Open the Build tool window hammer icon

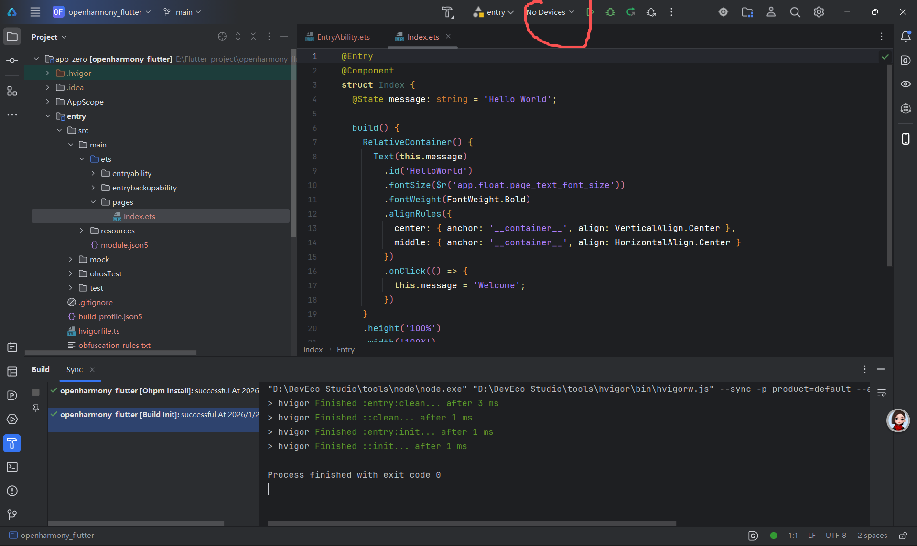click(12, 443)
